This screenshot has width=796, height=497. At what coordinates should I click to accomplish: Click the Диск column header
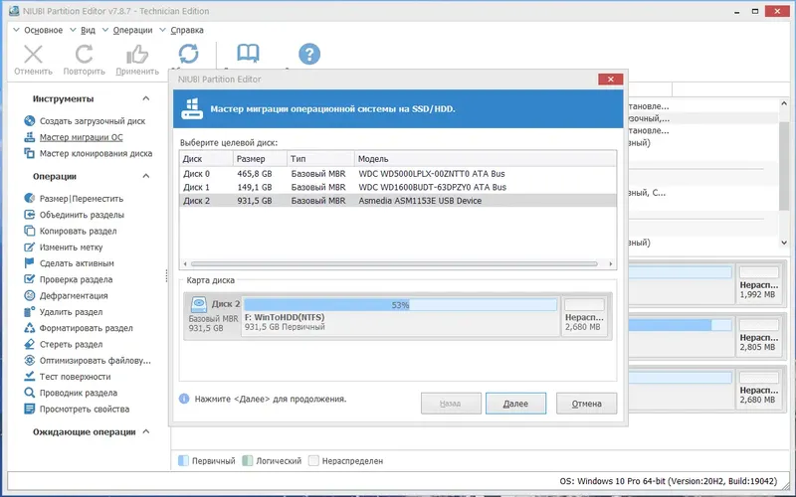point(206,159)
